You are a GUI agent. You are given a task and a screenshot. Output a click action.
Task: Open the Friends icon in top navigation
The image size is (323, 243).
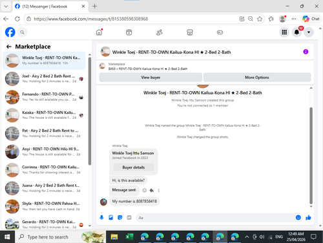pyautogui.click(x=160, y=32)
